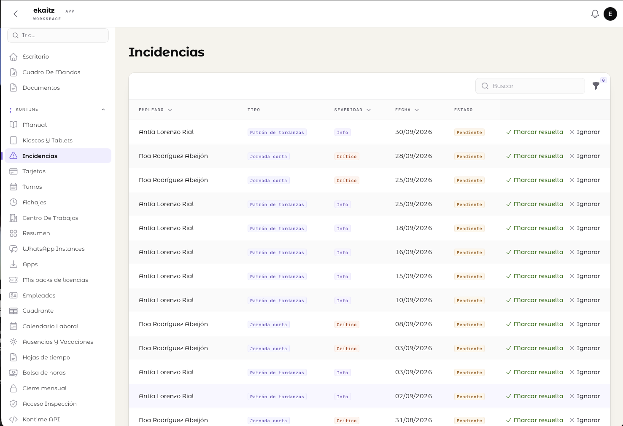The image size is (623, 426).
Task: Click the Acceso Inspección shield icon
Action: (x=13, y=404)
